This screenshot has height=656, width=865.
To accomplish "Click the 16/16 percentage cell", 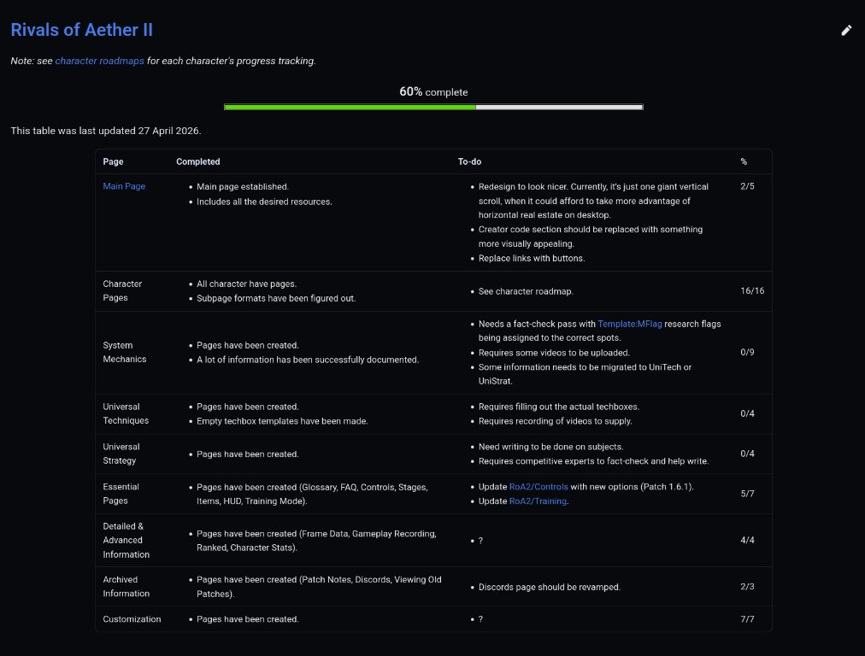I will 752,290.
